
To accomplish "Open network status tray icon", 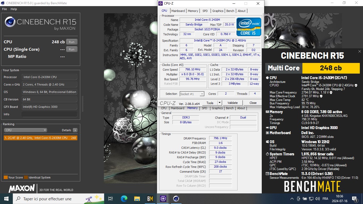I will coord(311,198).
